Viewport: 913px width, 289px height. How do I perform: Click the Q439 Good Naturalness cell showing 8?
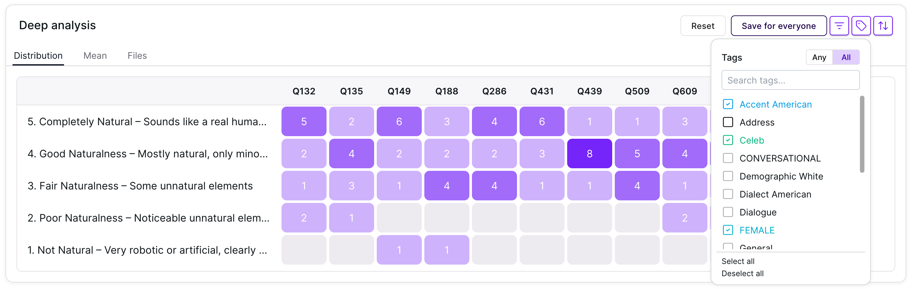pyautogui.click(x=589, y=153)
